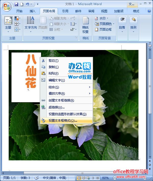Open the 加载项 tab
Image resolution: width=153 pixels, height=181 pixels.
point(119,11)
